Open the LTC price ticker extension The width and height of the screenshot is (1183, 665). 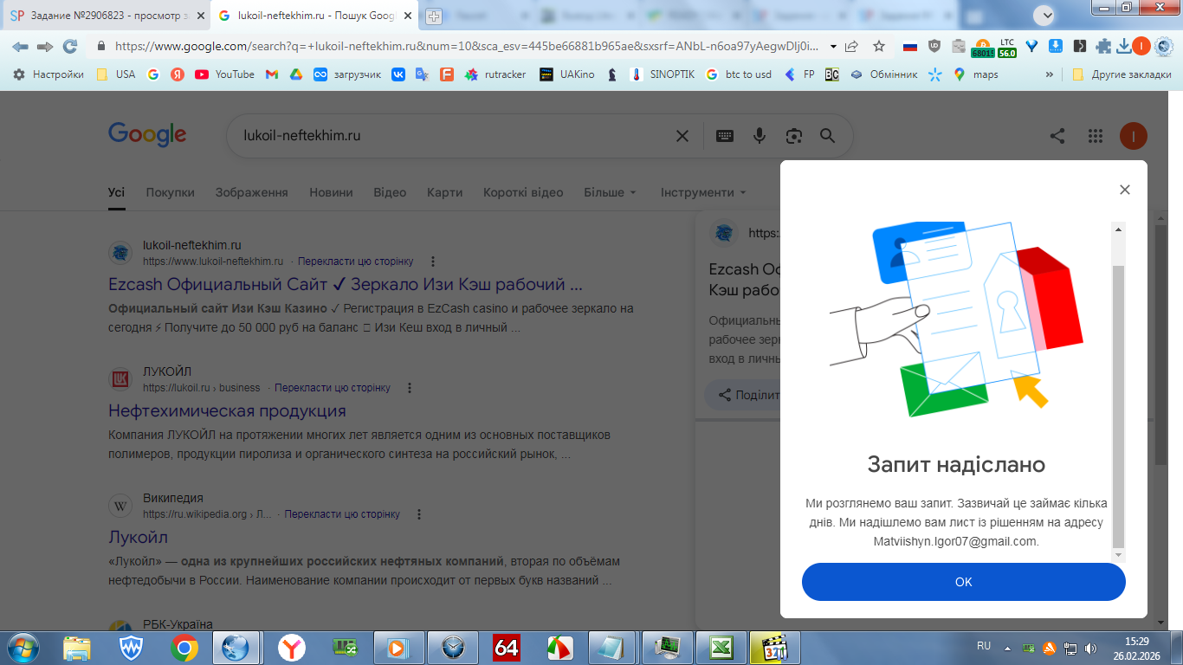(1006, 47)
